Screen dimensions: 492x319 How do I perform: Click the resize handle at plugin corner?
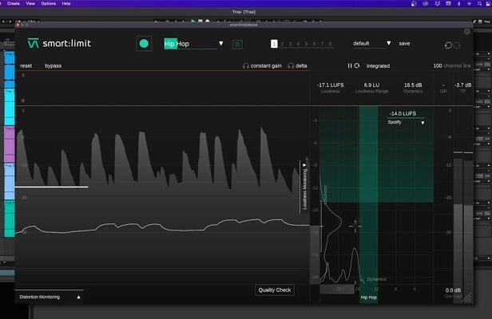tap(467, 298)
